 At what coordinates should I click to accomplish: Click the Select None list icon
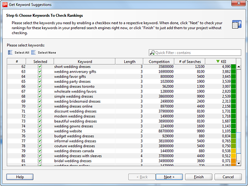pyautogui.click(x=33, y=53)
